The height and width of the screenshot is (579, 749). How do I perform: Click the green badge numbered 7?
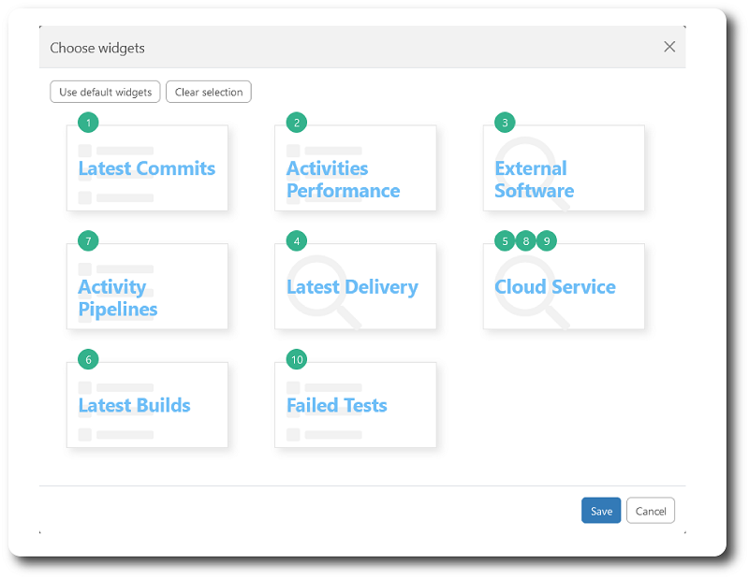(x=88, y=241)
